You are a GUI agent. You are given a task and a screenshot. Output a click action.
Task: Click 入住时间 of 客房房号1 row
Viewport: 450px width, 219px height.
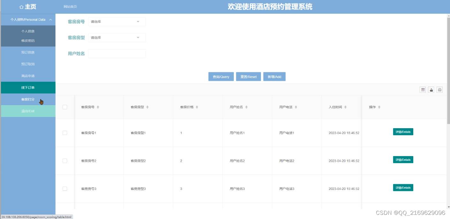tap(344, 133)
